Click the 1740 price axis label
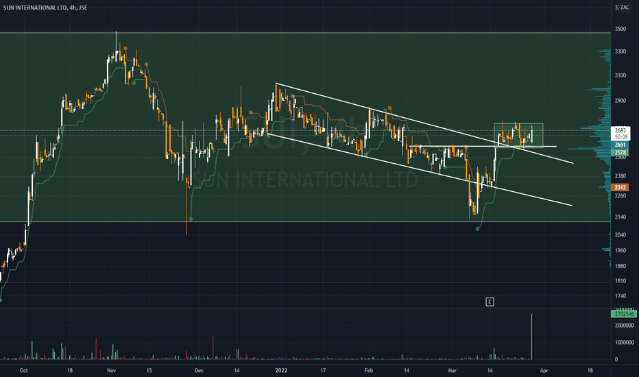Viewport: 639px width, 377px height. 620,296
